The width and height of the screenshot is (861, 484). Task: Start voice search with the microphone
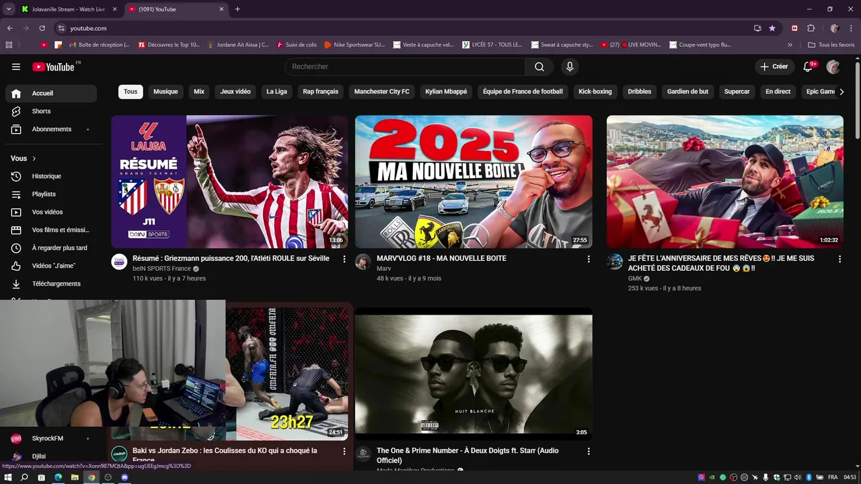tap(570, 67)
